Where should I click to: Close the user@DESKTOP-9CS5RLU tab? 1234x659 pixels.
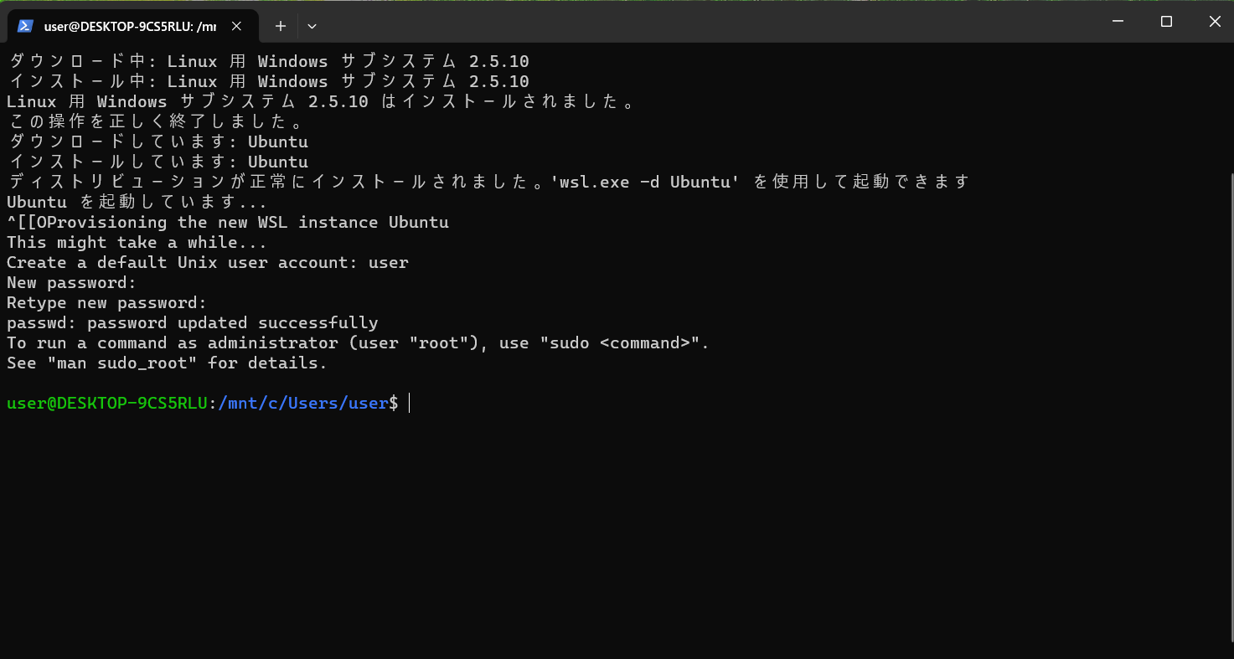pyautogui.click(x=236, y=26)
